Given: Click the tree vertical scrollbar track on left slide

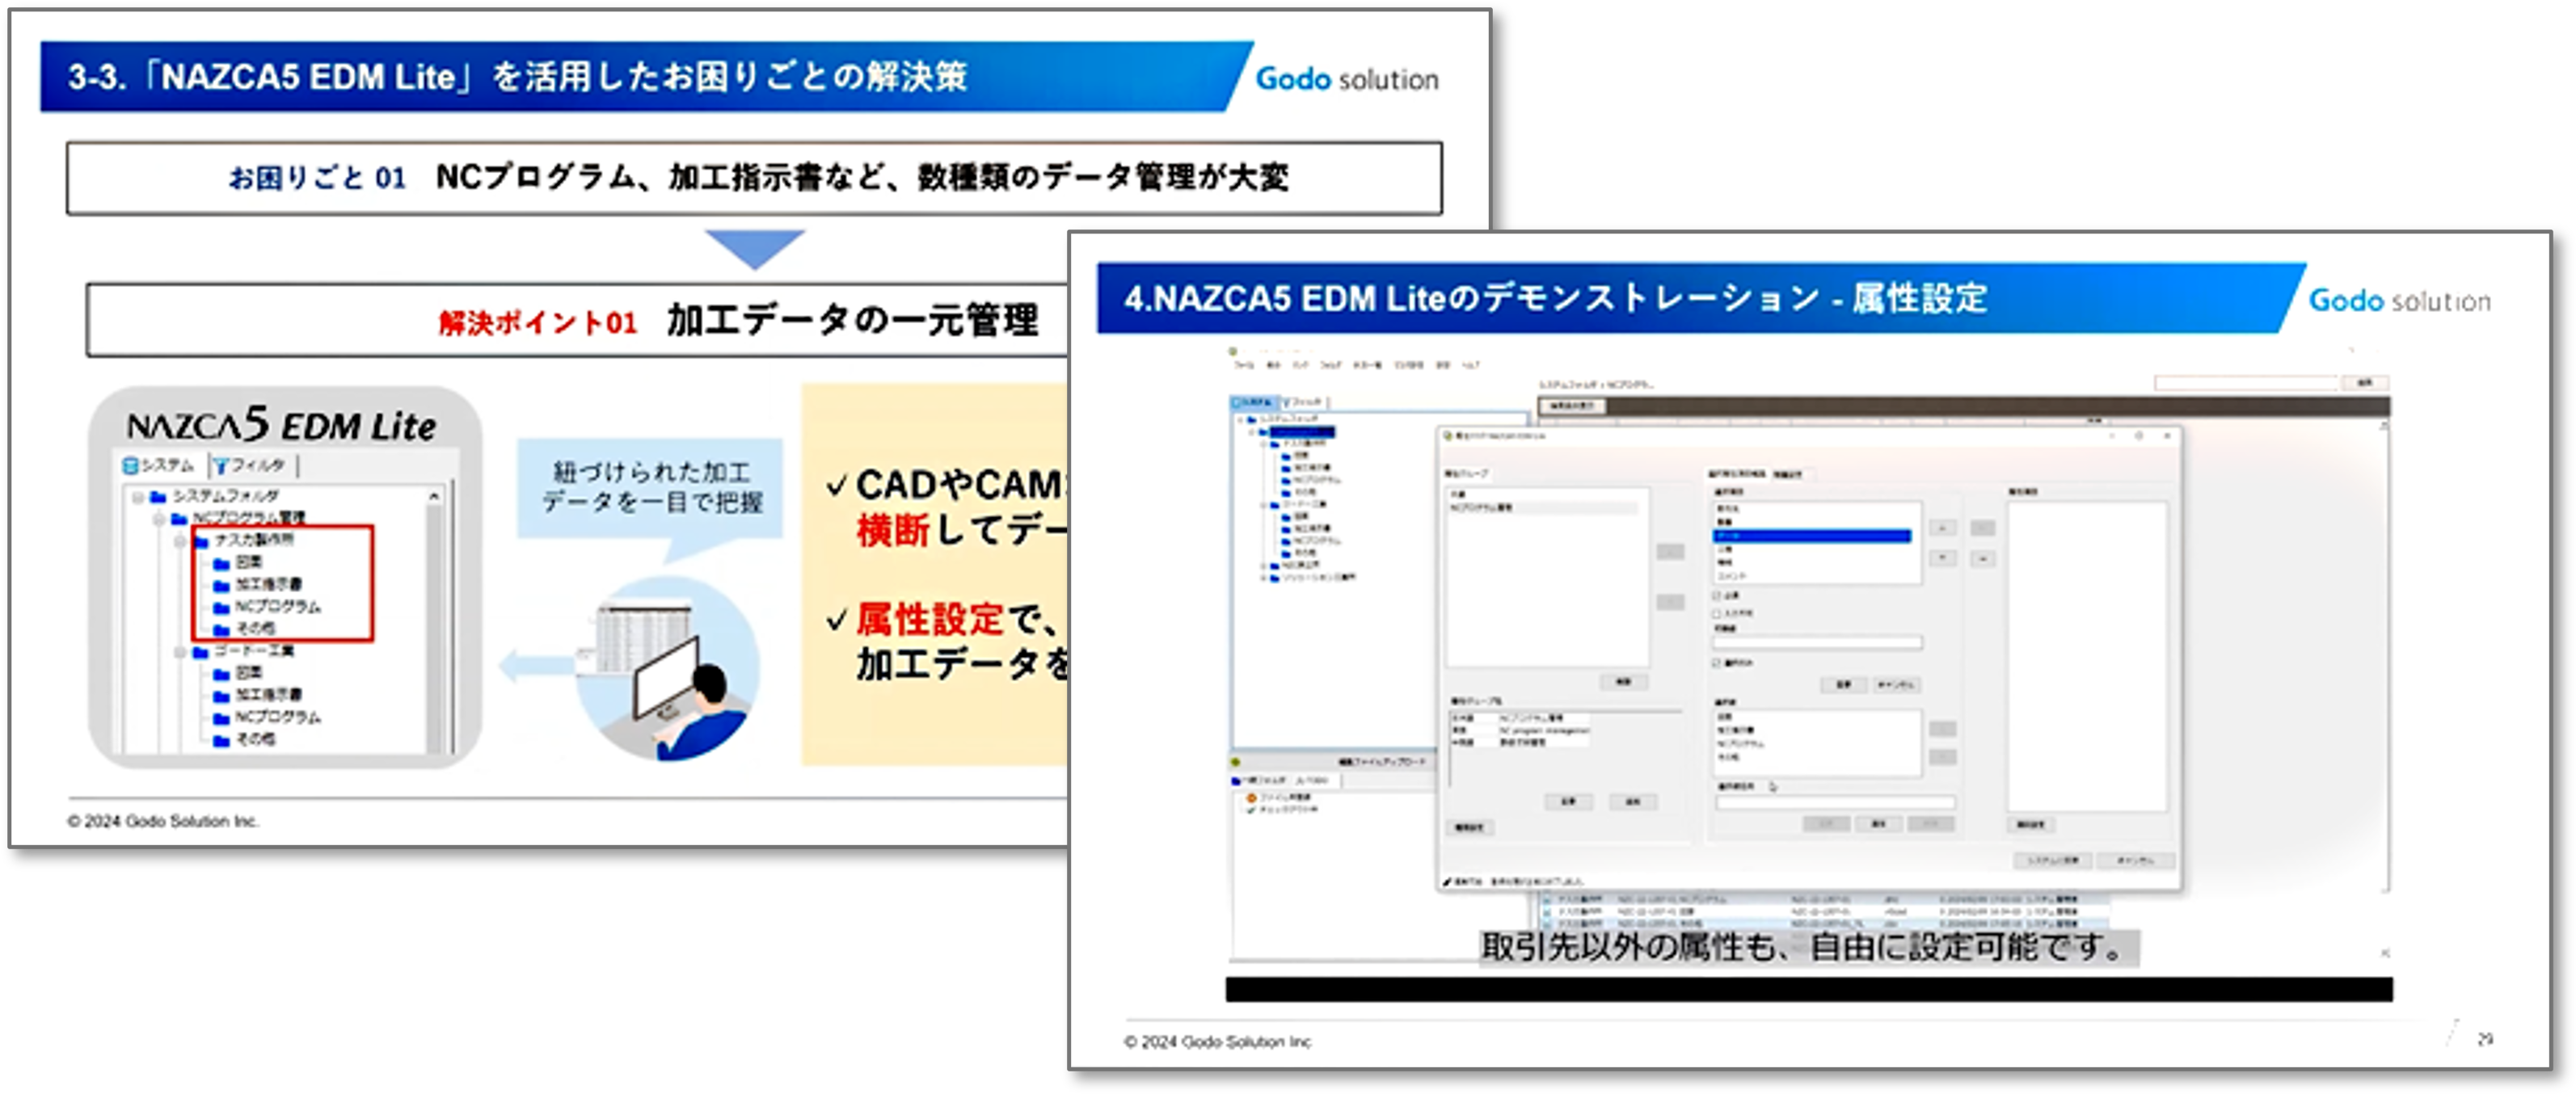Looking at the screenshot, I should pos(434,628).
